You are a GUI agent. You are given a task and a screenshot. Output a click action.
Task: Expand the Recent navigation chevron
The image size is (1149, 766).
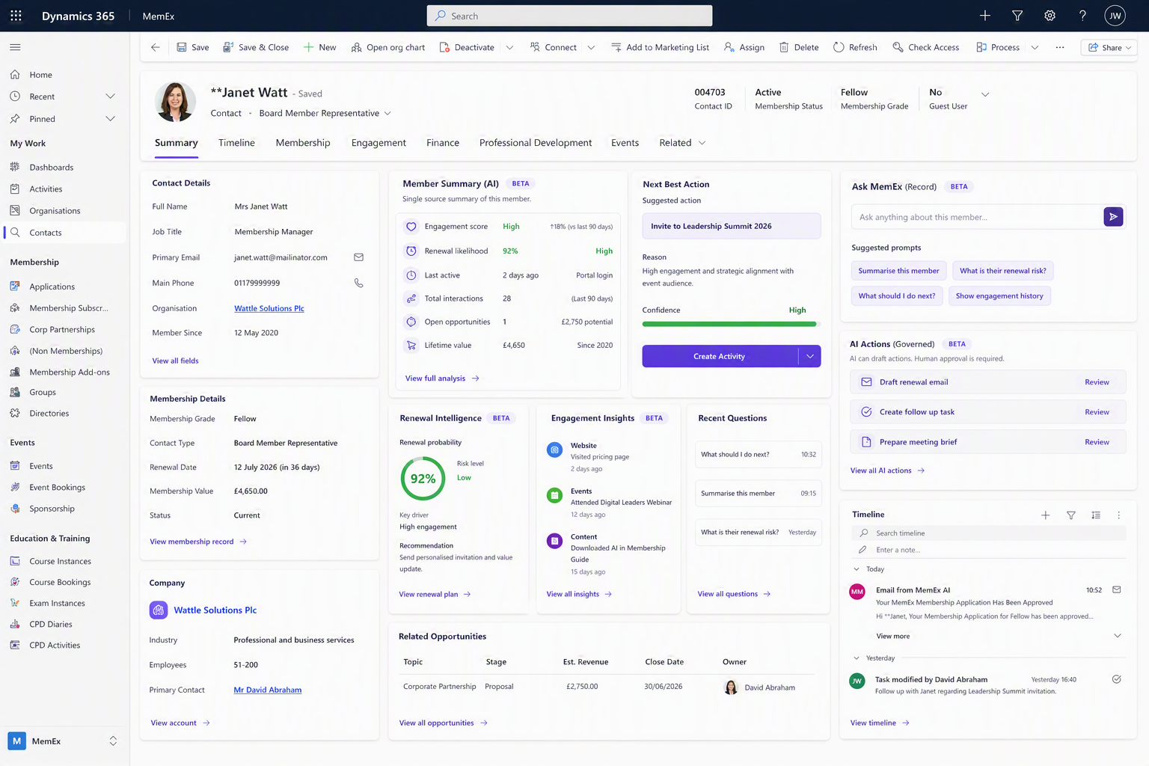tap(111, 96)
